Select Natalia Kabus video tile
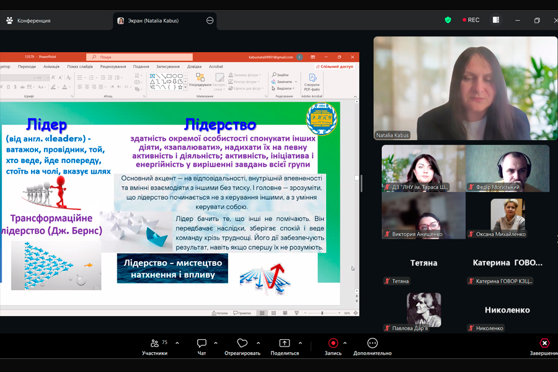This screenshot has height=372, width=558. click(x=466, y=88)
